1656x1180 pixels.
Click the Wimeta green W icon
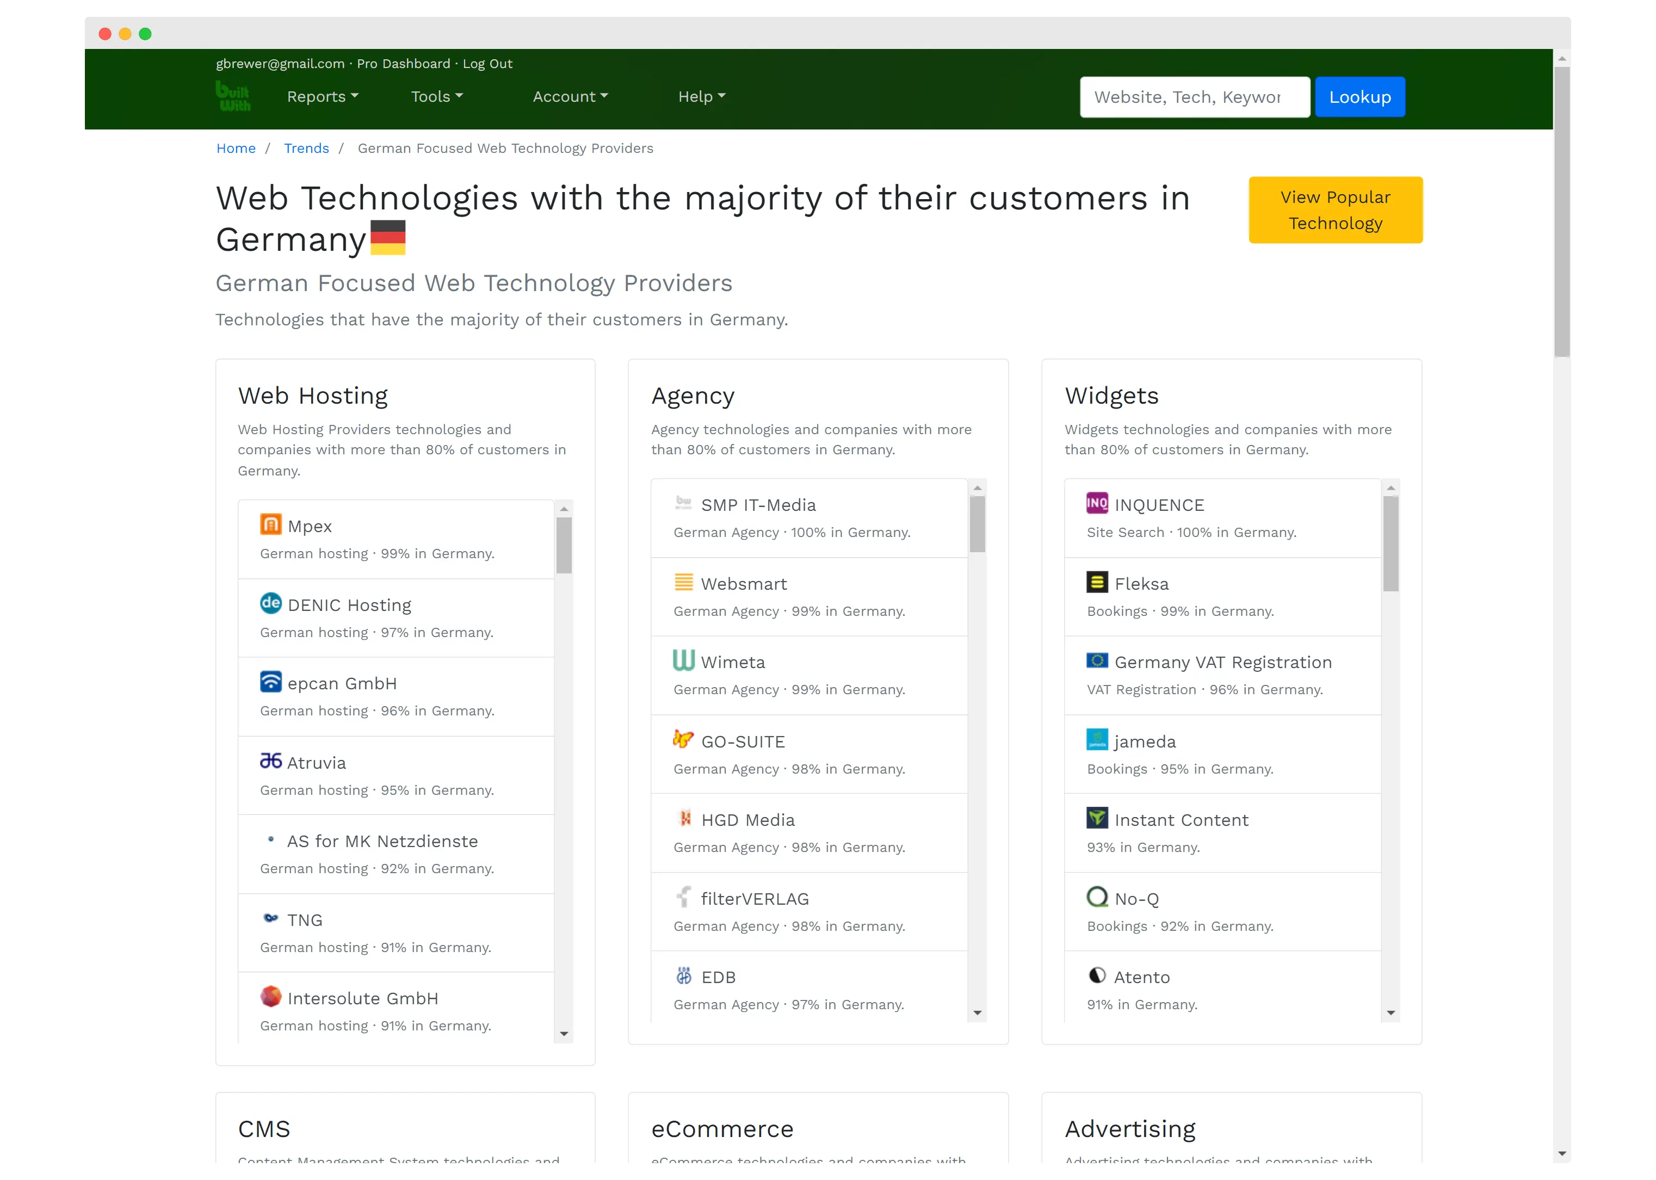click(x=683, y=660)
